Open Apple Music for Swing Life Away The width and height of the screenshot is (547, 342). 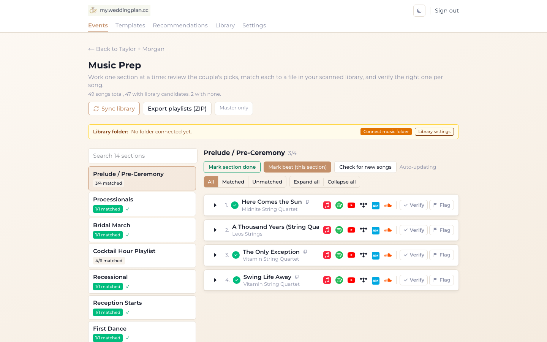327,280
